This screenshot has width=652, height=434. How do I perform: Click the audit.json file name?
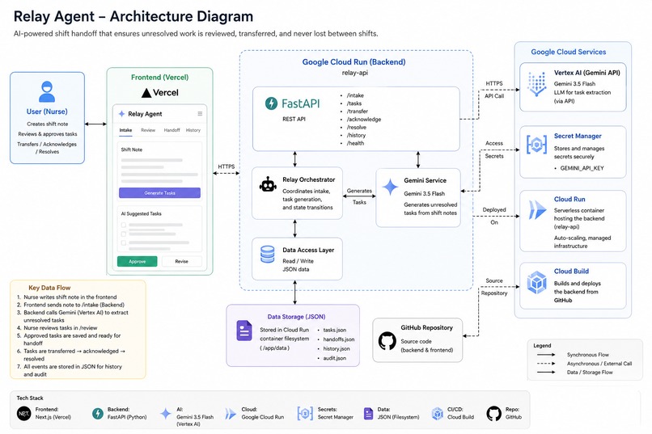[x=335, y=358]
